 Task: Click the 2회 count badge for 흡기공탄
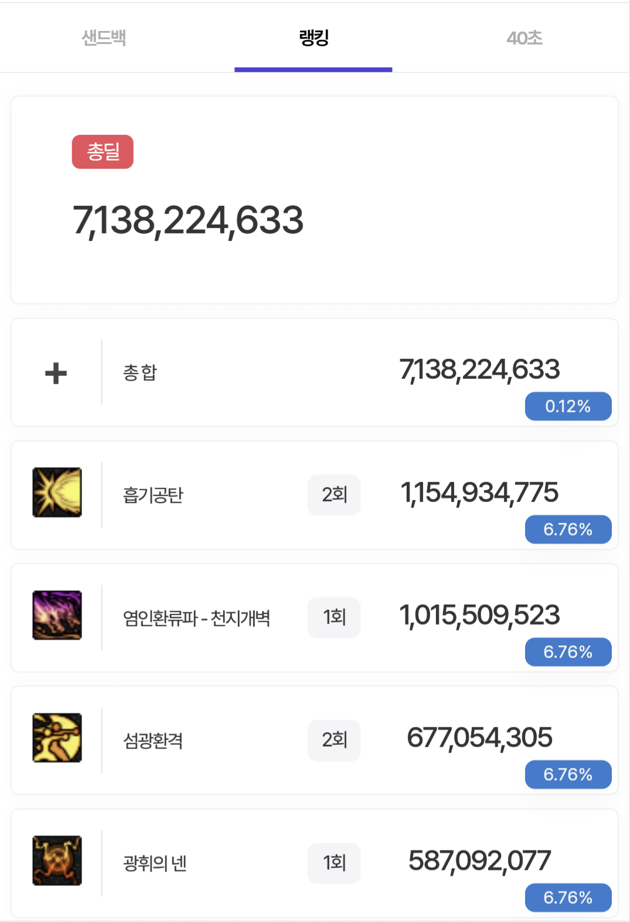point(334,494)
